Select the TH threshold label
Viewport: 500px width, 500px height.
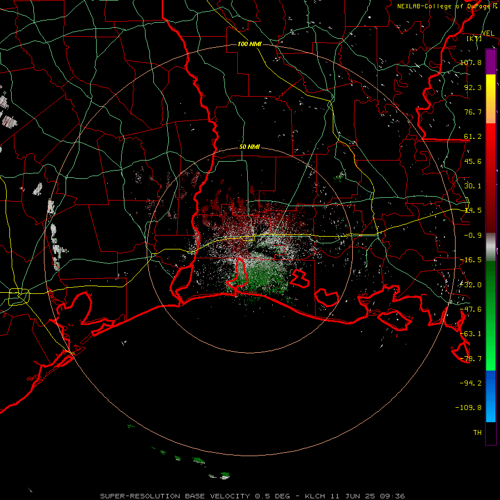[x=477, y=432]
